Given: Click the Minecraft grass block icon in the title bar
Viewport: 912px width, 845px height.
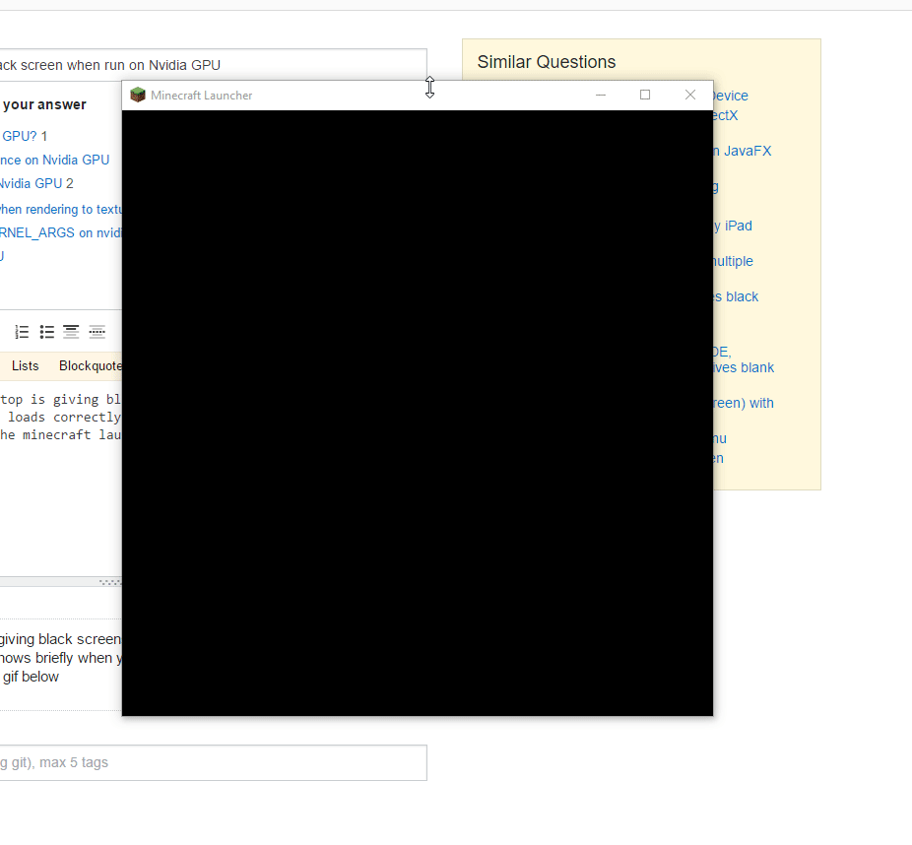Looking at the screenshot, I should 138,95.
